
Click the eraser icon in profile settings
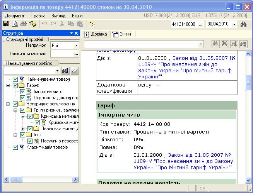click(75, 71)
